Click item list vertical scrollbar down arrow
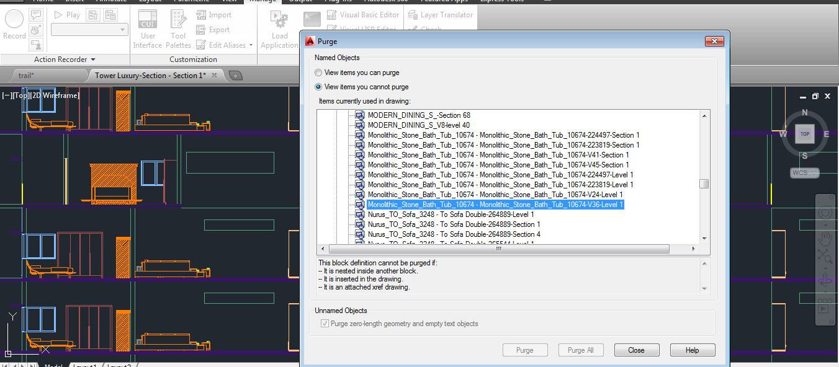Viewport: 839px width, 367px height. coord(704,239)
